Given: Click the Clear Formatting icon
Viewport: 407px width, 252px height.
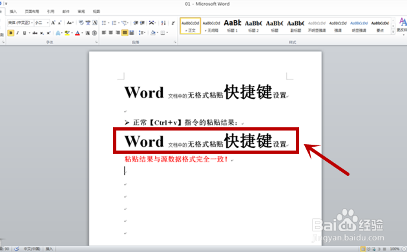Looking at the screenshot, I should (81, 23).
